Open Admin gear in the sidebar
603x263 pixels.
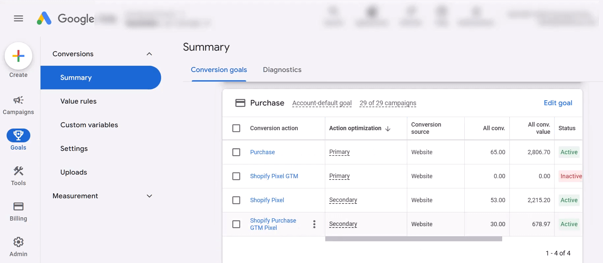pos(18,247)
